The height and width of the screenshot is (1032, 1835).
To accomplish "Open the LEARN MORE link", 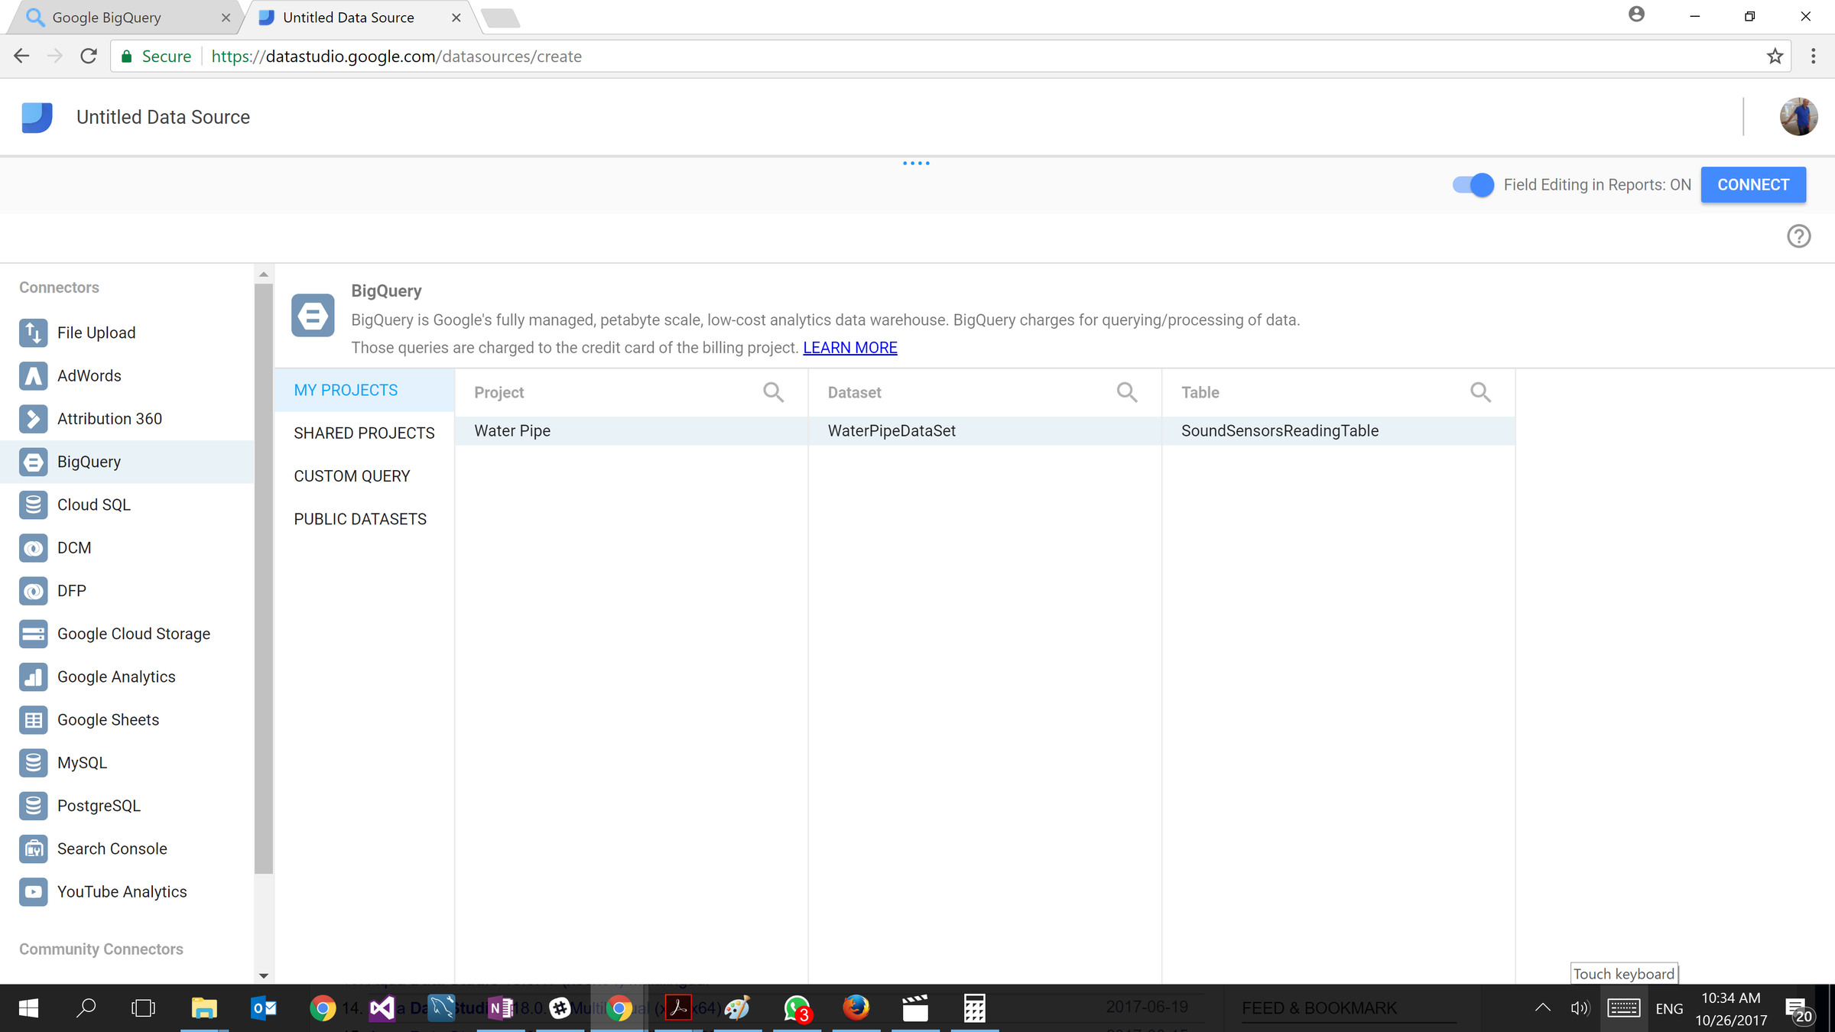I will (x=849, y=348).
